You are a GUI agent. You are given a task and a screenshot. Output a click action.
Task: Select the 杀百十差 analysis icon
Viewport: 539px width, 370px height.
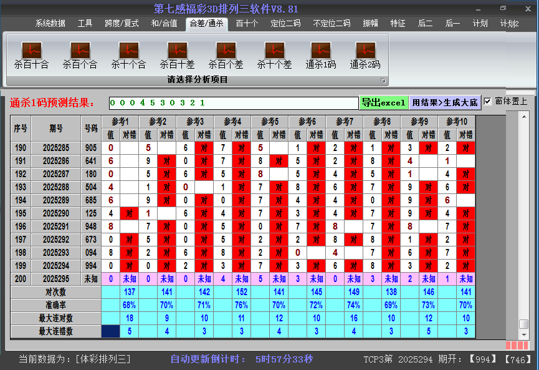click(176, 53)
